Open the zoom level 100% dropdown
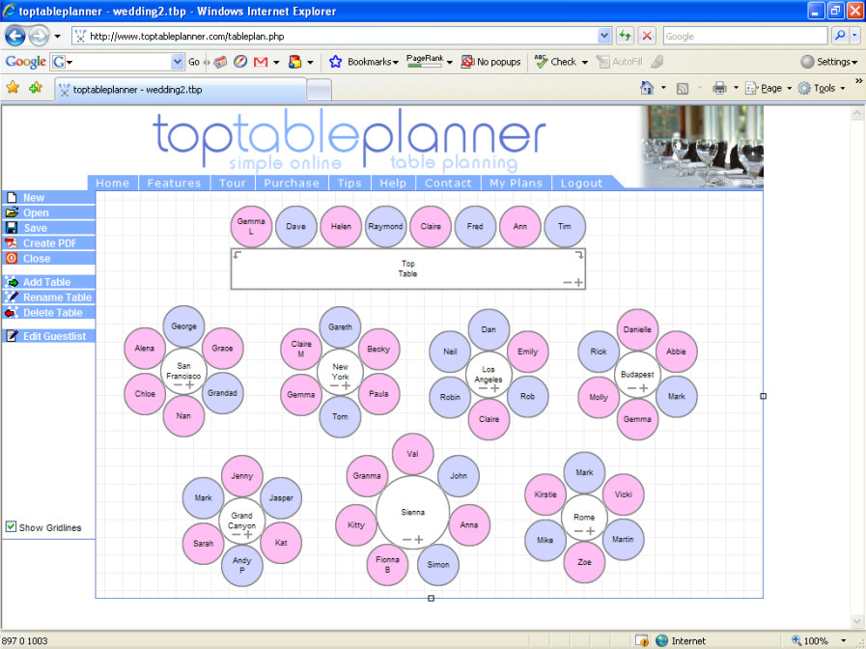 (x=844, y=640)
